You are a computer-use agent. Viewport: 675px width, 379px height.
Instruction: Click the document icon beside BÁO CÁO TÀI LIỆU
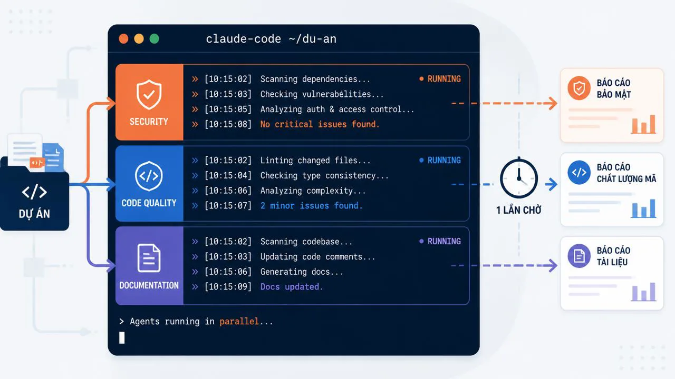579,256
